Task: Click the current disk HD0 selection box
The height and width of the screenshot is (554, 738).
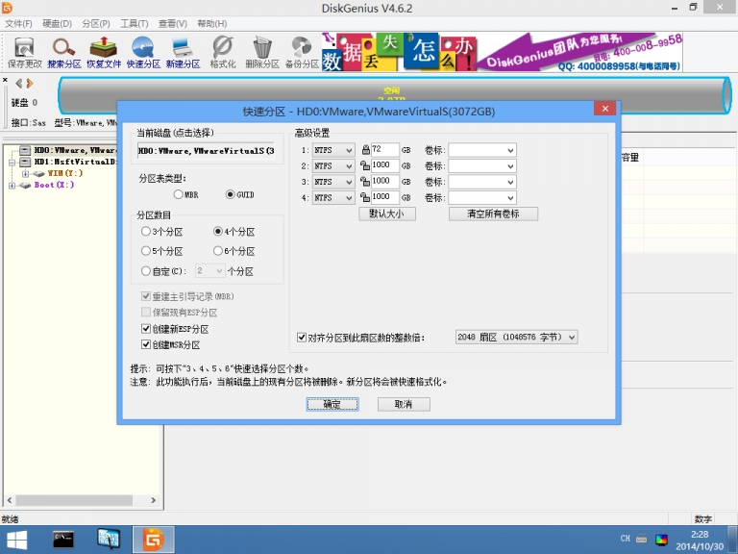Action: tap(206, 151)
